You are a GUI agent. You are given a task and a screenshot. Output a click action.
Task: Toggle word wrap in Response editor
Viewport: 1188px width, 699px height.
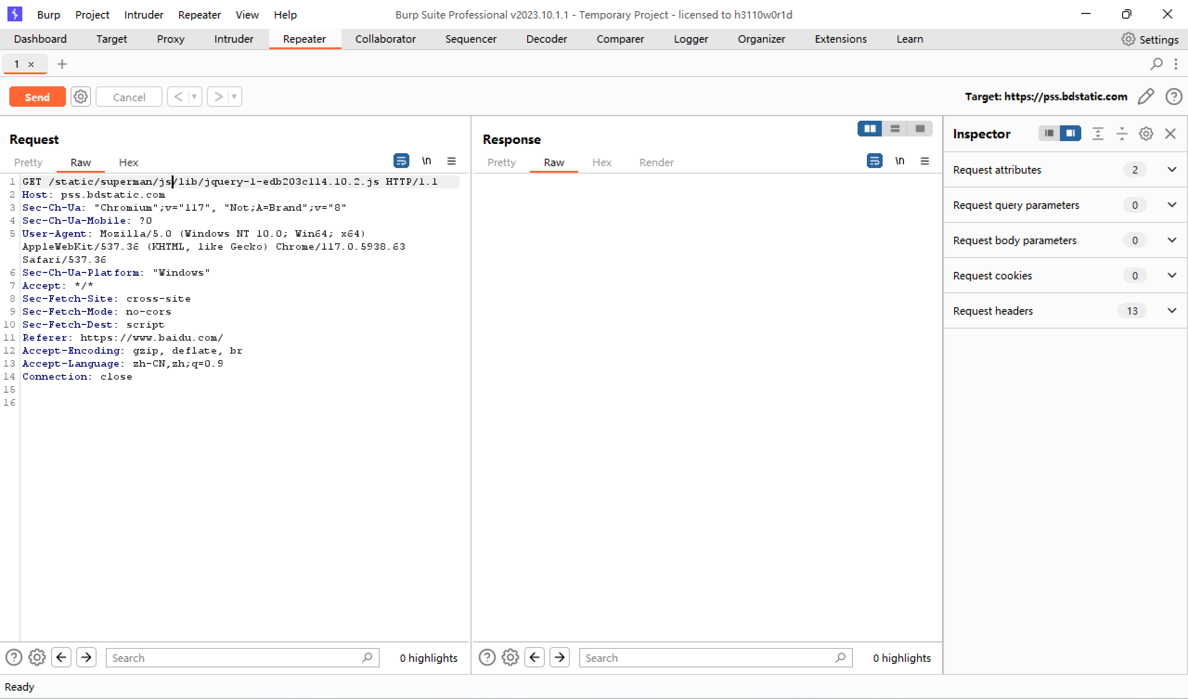[874, 161]
